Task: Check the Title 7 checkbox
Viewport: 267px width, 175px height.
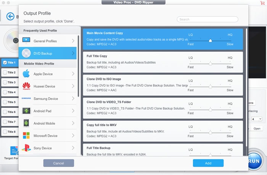Action: [x=5, y=122]
